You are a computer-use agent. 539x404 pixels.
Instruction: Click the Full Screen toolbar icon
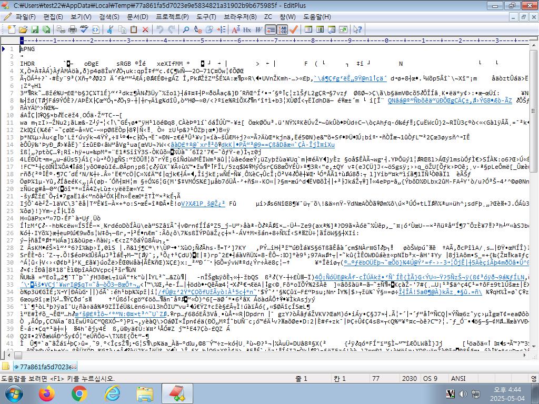[x=343, y=29]
